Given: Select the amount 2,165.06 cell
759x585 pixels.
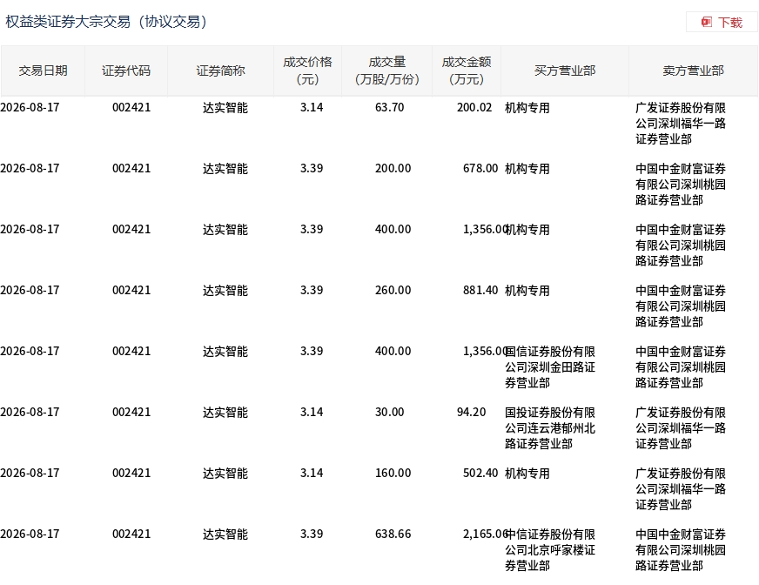Looking at the screenshot, I should [x=485, y=535].
